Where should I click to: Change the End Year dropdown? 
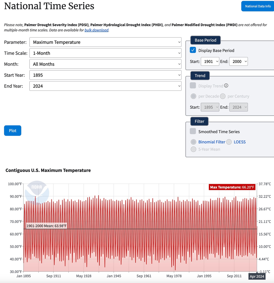[x=105, y=86]
